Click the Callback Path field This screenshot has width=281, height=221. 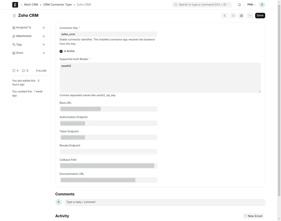tap(108, 166)
